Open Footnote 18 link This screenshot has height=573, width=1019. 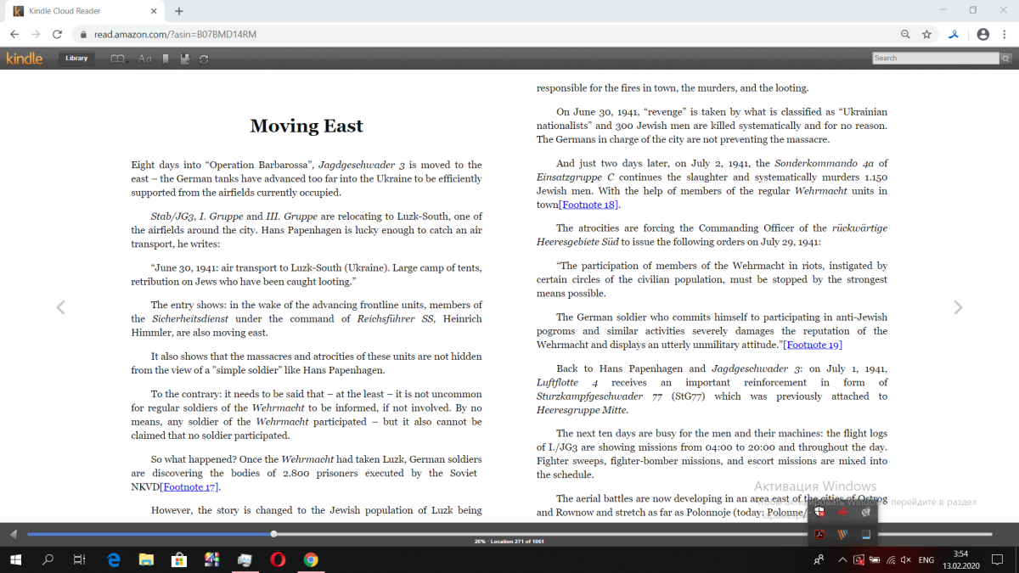pyautogui.click(x=588, y=205)
